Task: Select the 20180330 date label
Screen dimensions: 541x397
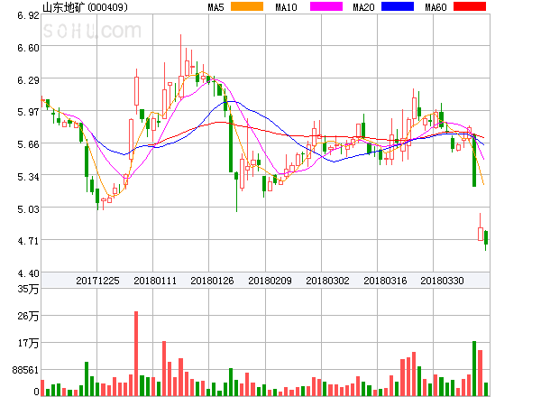Action: (x=442, y=281)
